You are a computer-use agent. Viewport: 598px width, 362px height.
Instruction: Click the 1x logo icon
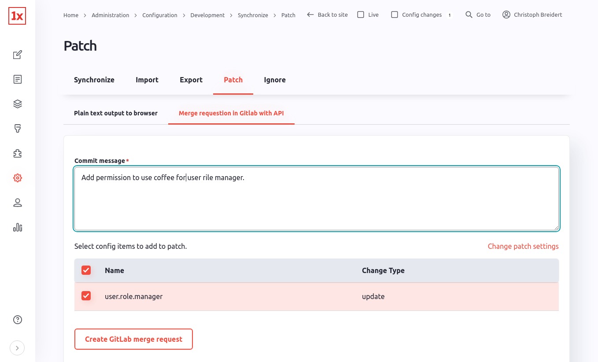pyautogui.click(x=17, y=16)
